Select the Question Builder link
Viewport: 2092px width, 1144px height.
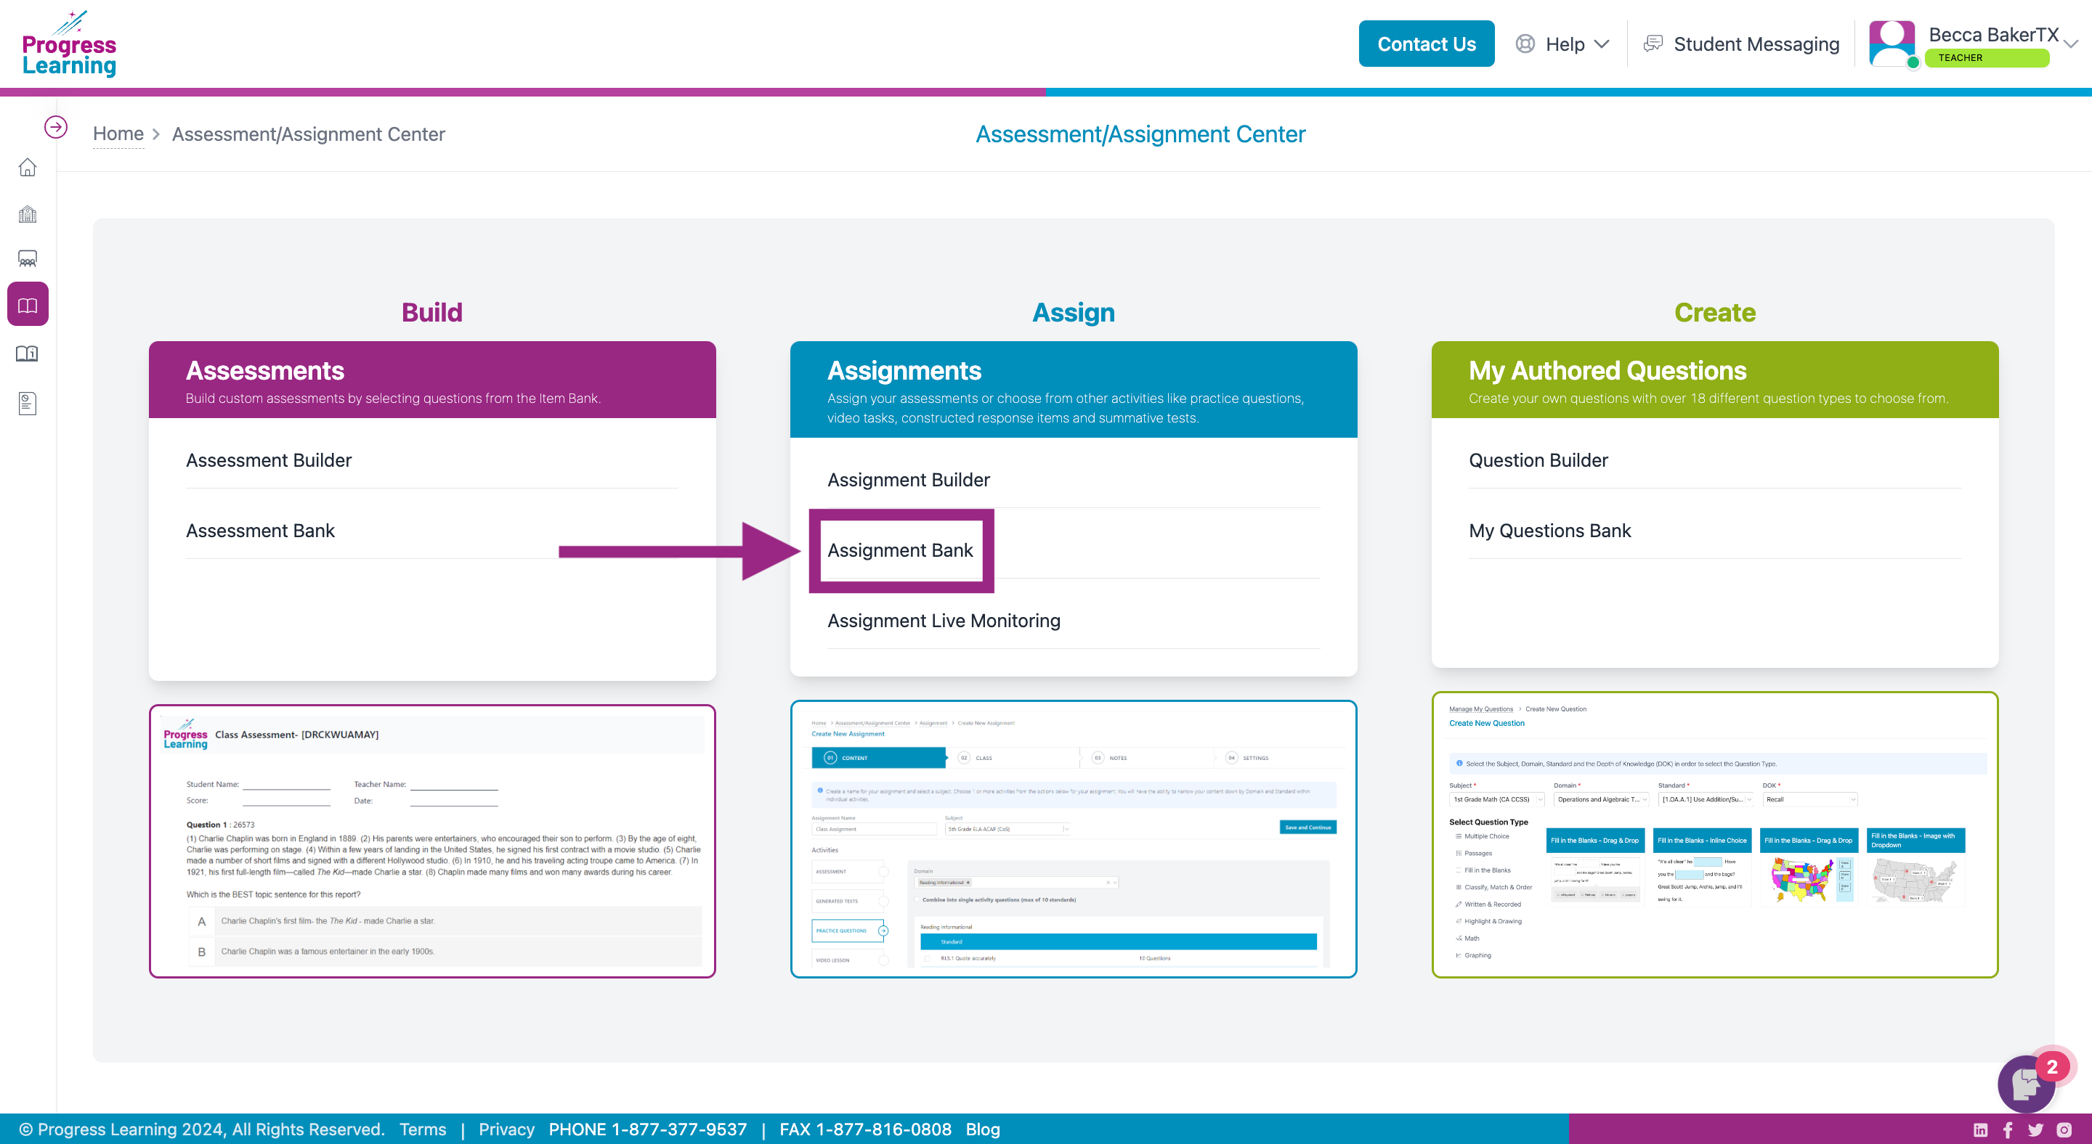pos(1538,459)
